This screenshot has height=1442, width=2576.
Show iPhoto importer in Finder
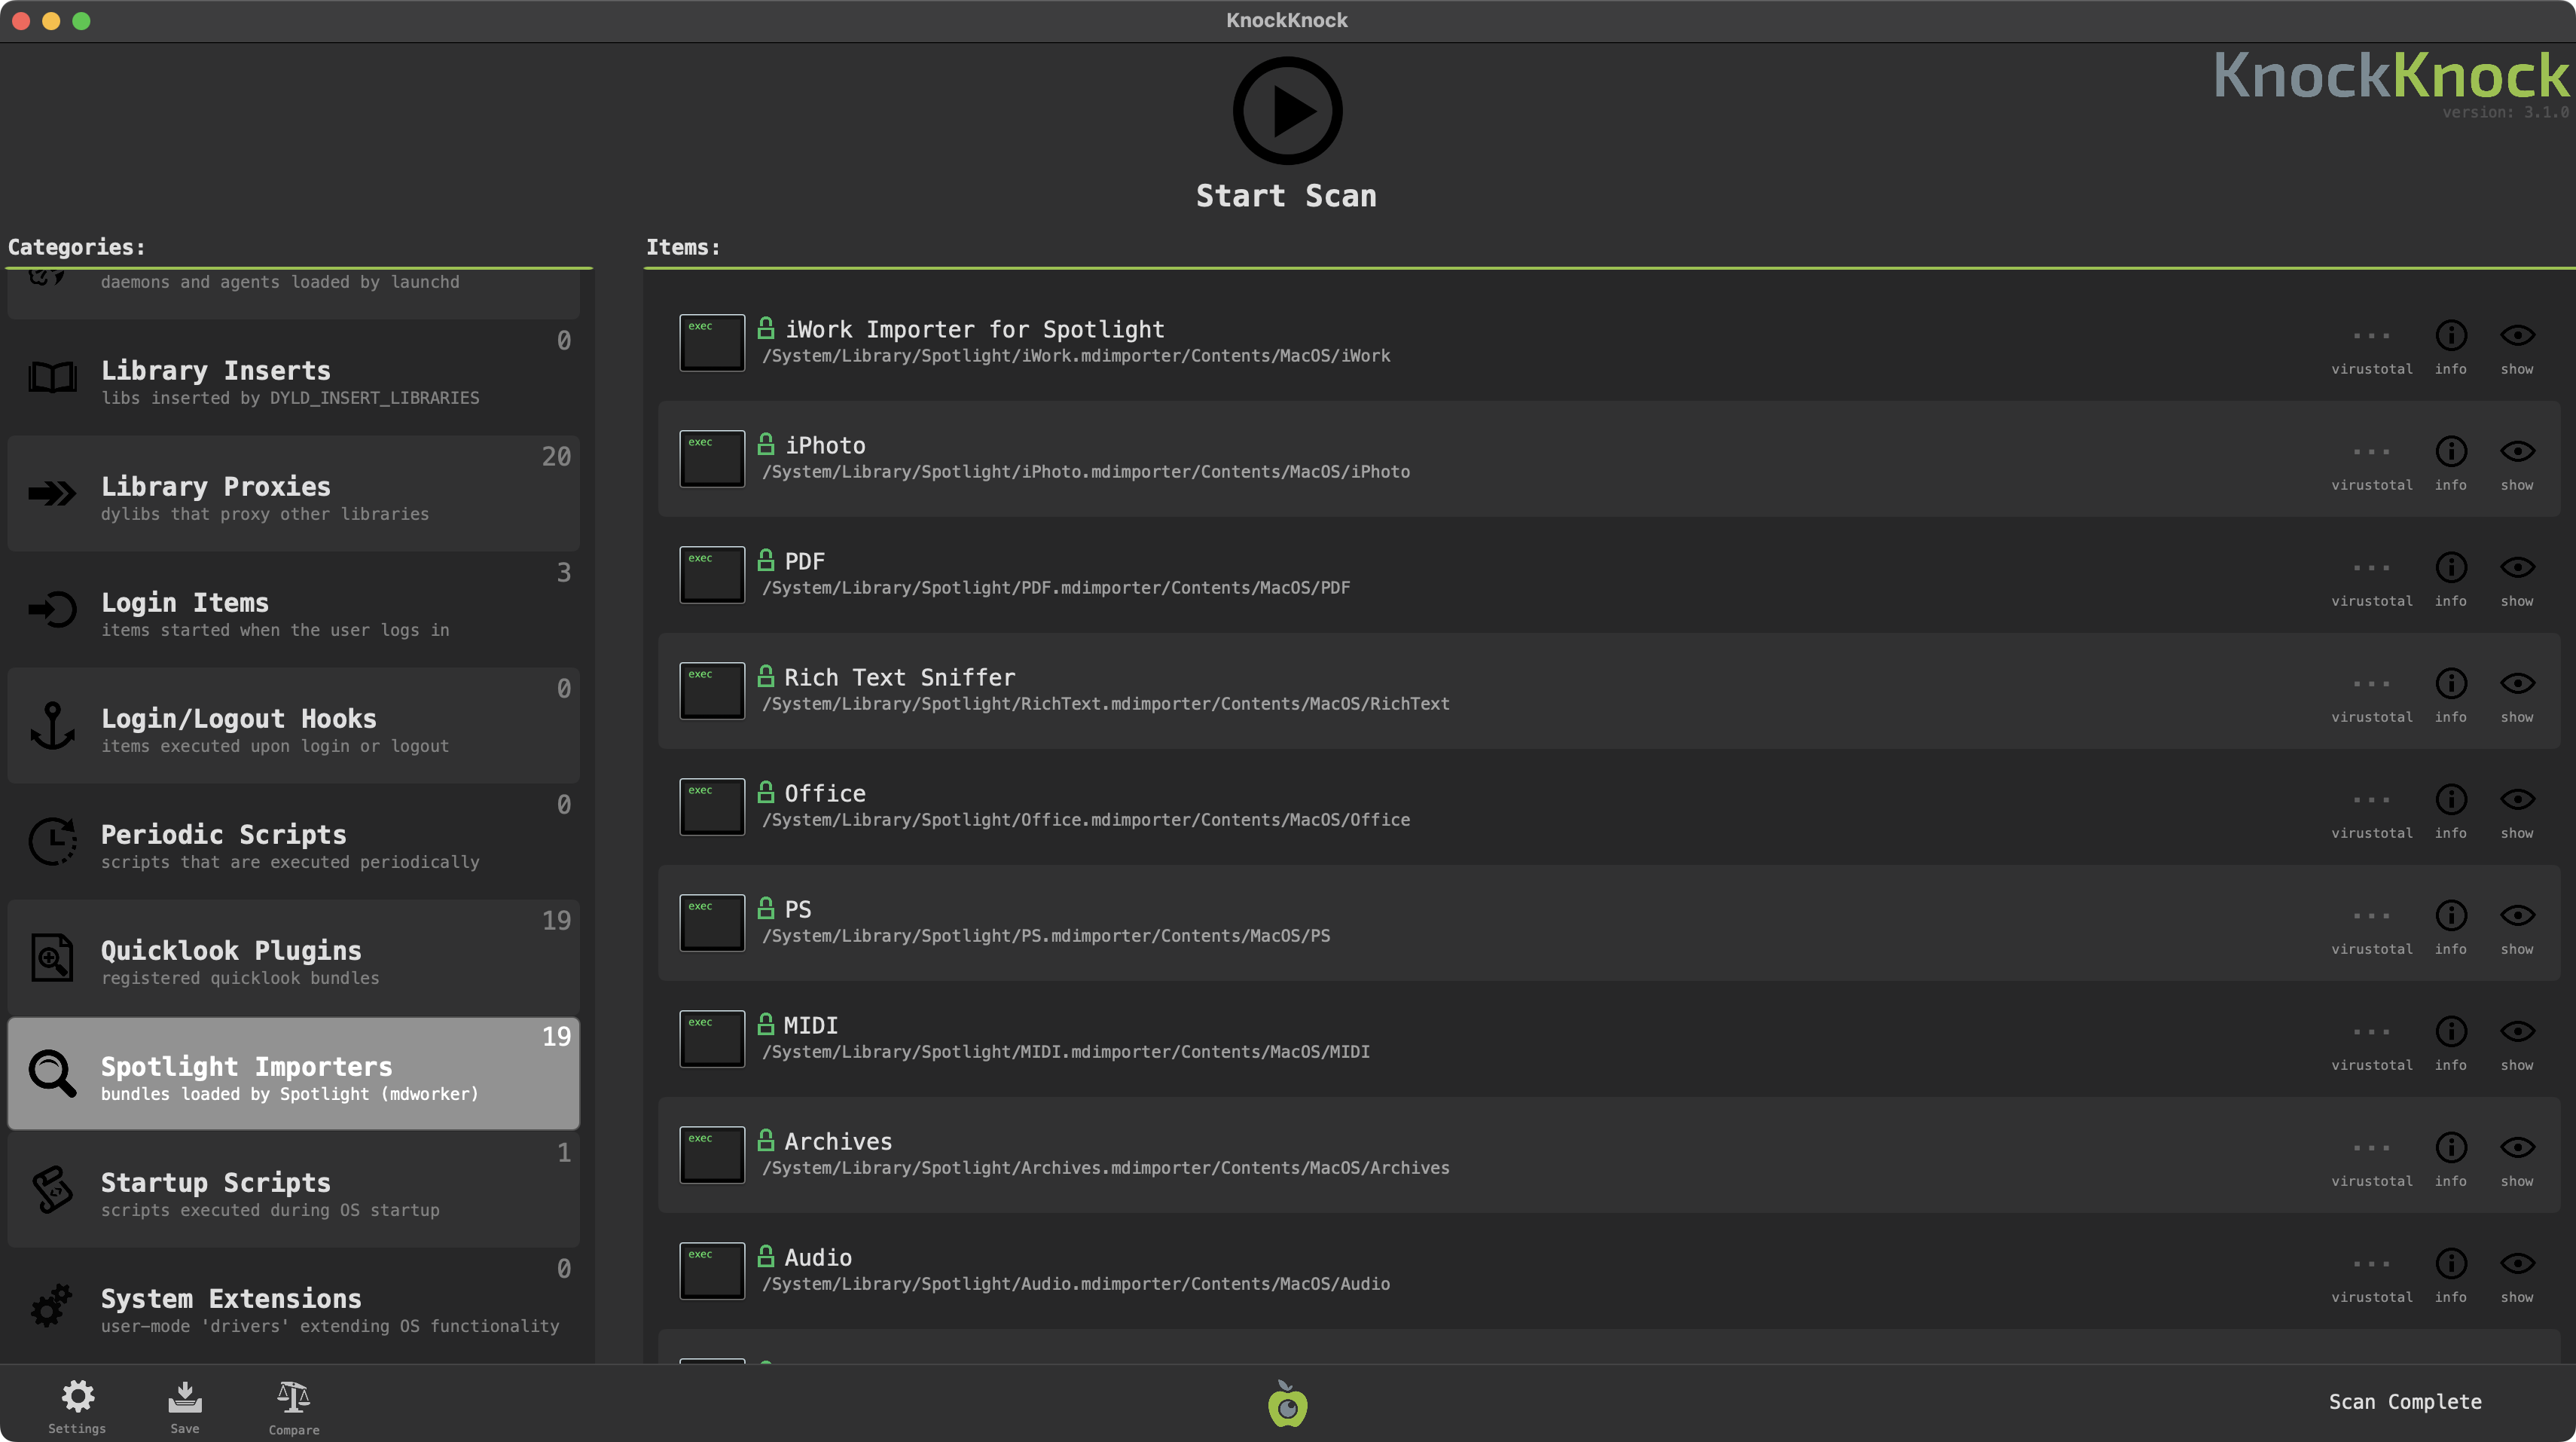tap(2516, 452)
